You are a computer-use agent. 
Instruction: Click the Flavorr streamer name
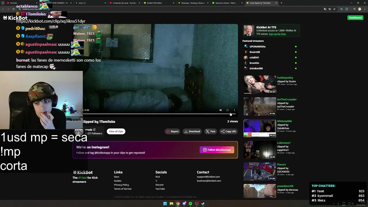281,164
